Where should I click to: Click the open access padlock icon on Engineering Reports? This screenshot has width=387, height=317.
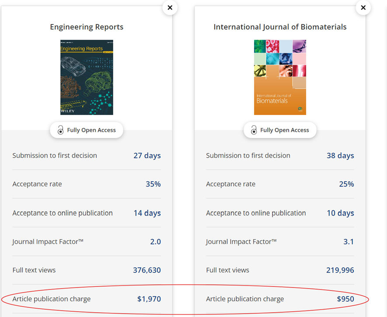tap(60, 130)
